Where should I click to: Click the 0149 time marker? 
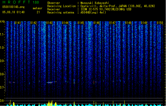144,23
